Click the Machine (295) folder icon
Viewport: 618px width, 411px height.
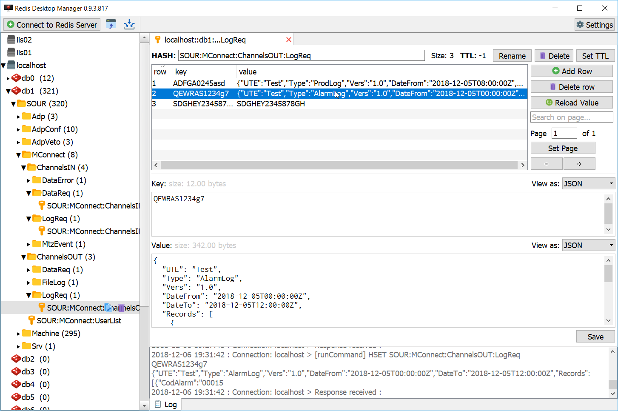tap(27, 333)
